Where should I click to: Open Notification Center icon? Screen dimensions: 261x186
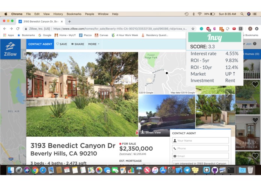[x=255, y=14]
